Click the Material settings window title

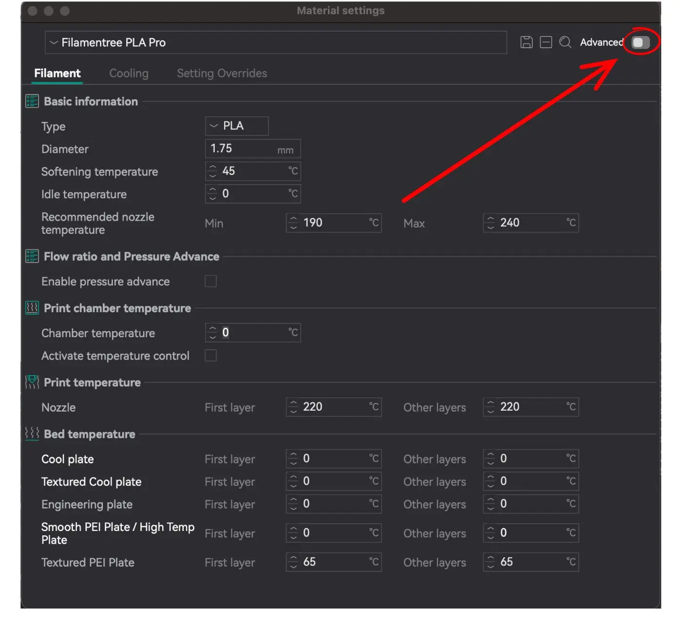pos(341,10)
